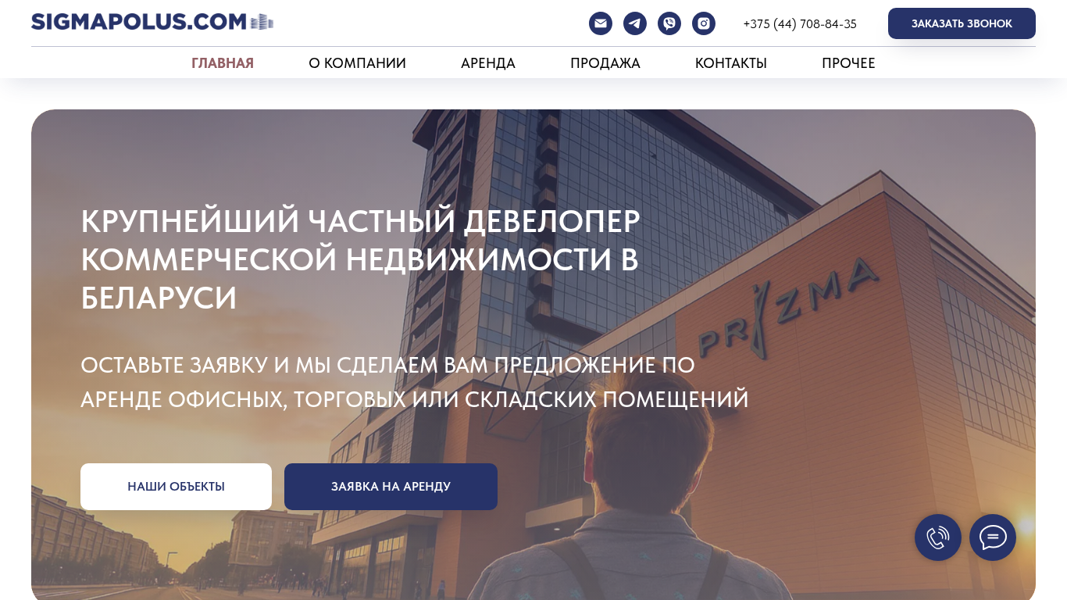Image resolution: width=1067 pixels, height=600 pixels.
Task: Expand the АРЕНДА menu
Action: [x=488, y=63]
